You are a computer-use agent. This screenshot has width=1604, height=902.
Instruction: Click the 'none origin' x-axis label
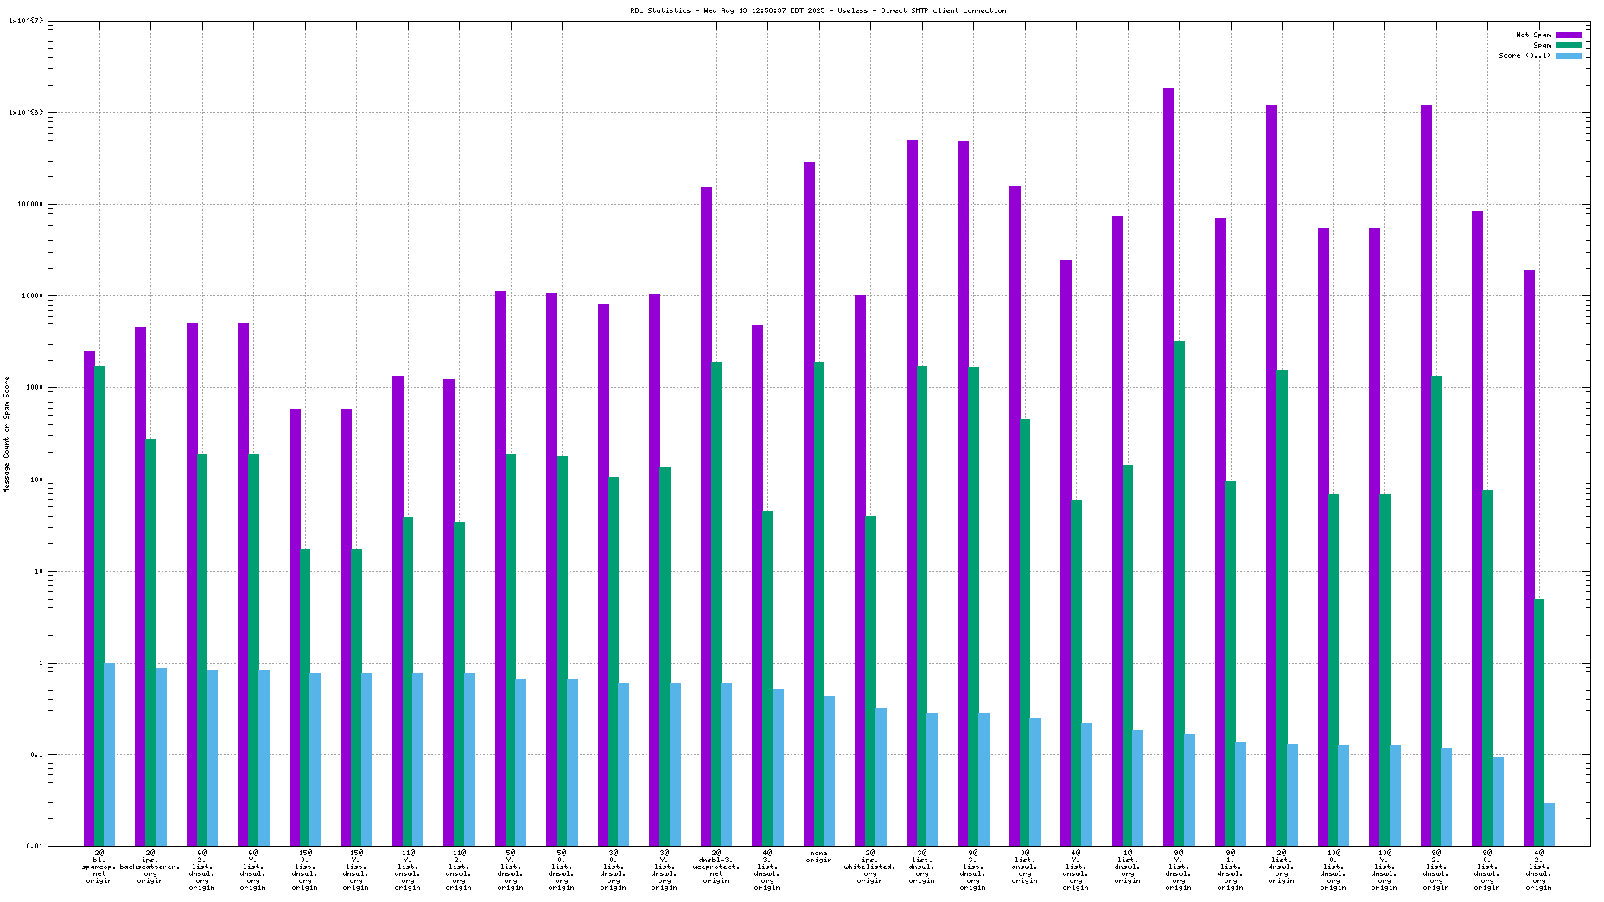pos(818,856)
